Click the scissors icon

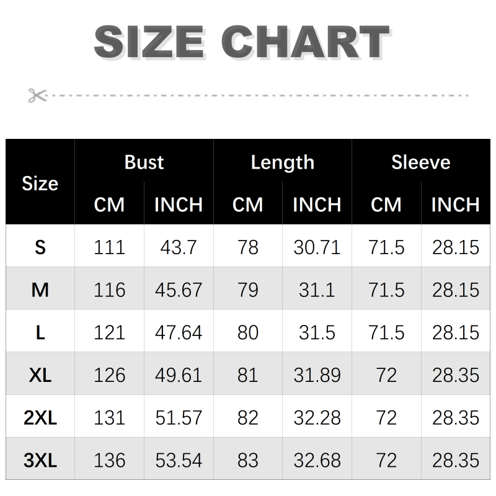coord(37,95)
